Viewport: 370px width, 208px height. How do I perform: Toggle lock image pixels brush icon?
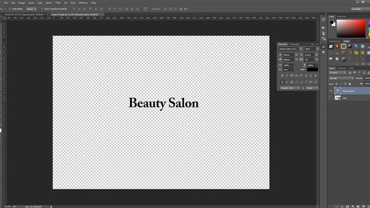pyautogui.click(x=341, y=84)
